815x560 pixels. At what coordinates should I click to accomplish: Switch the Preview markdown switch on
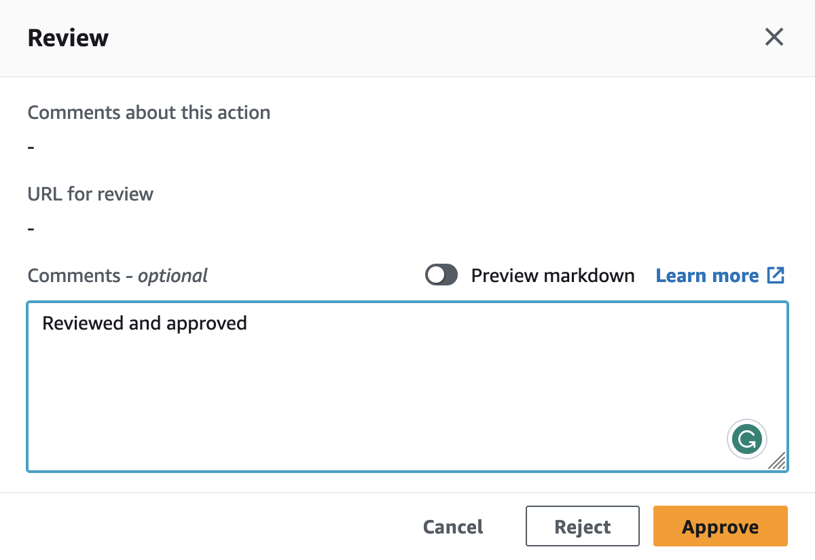point(441,275)
